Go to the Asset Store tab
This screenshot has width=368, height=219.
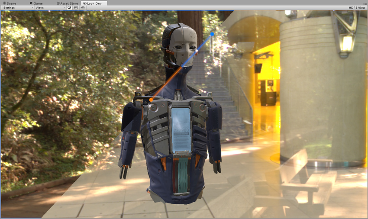pos(68,3)
